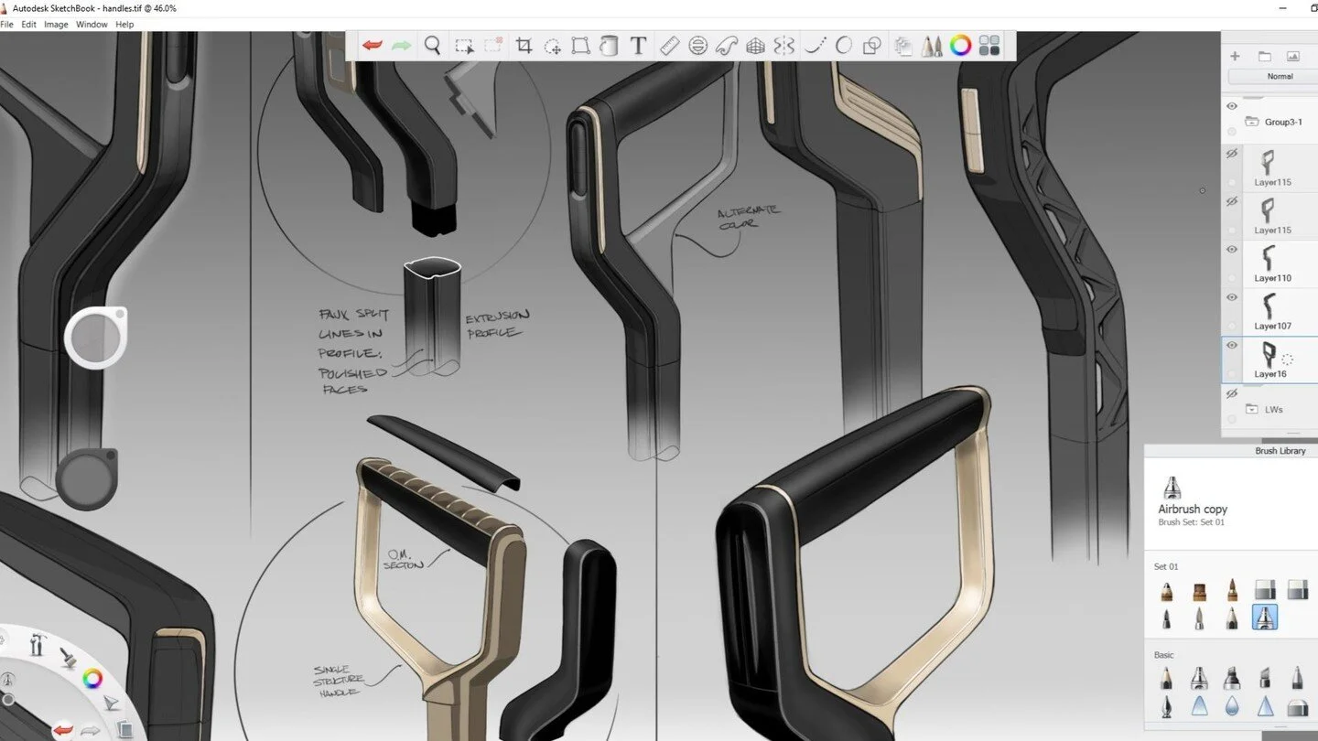Open the Edit menu

[29, 25]
